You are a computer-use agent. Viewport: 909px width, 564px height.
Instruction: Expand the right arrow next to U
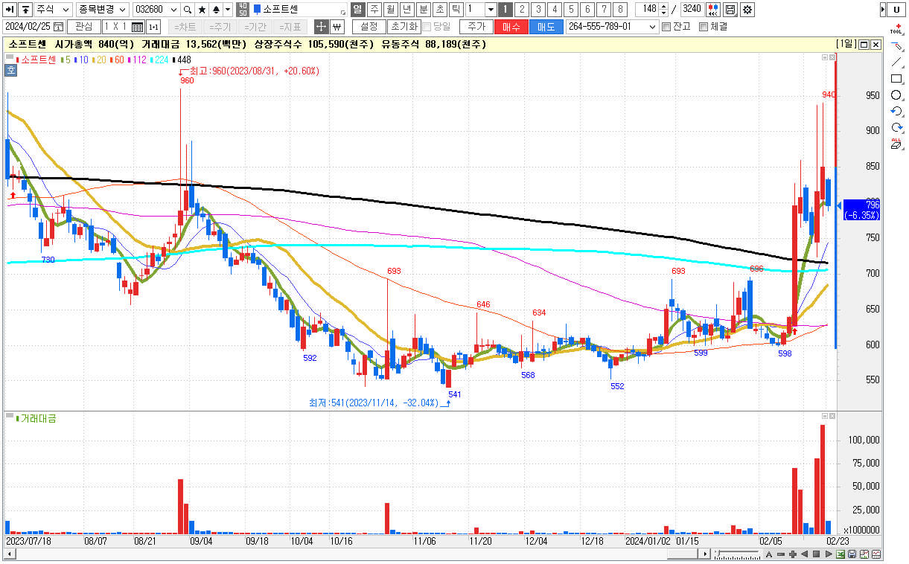(883, 10)
